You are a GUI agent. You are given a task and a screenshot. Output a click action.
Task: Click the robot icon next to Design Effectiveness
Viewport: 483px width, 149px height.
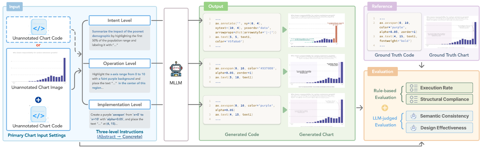click(414, 128)
